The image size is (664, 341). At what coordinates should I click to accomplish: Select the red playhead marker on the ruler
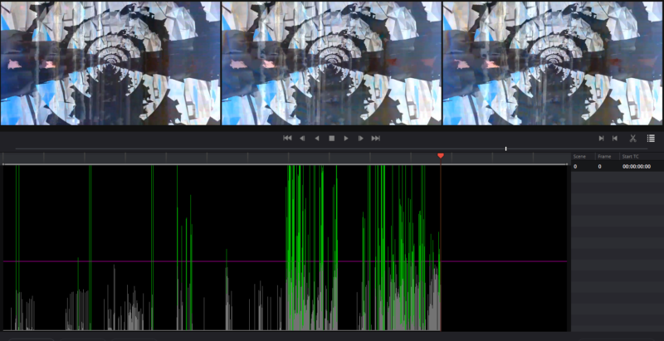[x=441, y=156]
